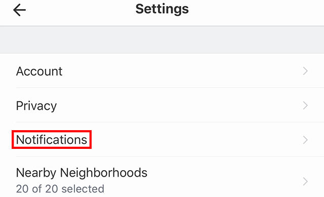Expand Notifications via its right arrow

tap(305, 140)
